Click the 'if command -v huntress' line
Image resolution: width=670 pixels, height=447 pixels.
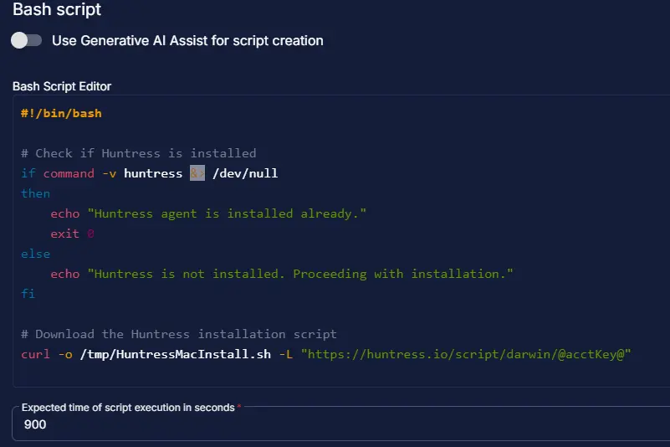pos(149,173)
